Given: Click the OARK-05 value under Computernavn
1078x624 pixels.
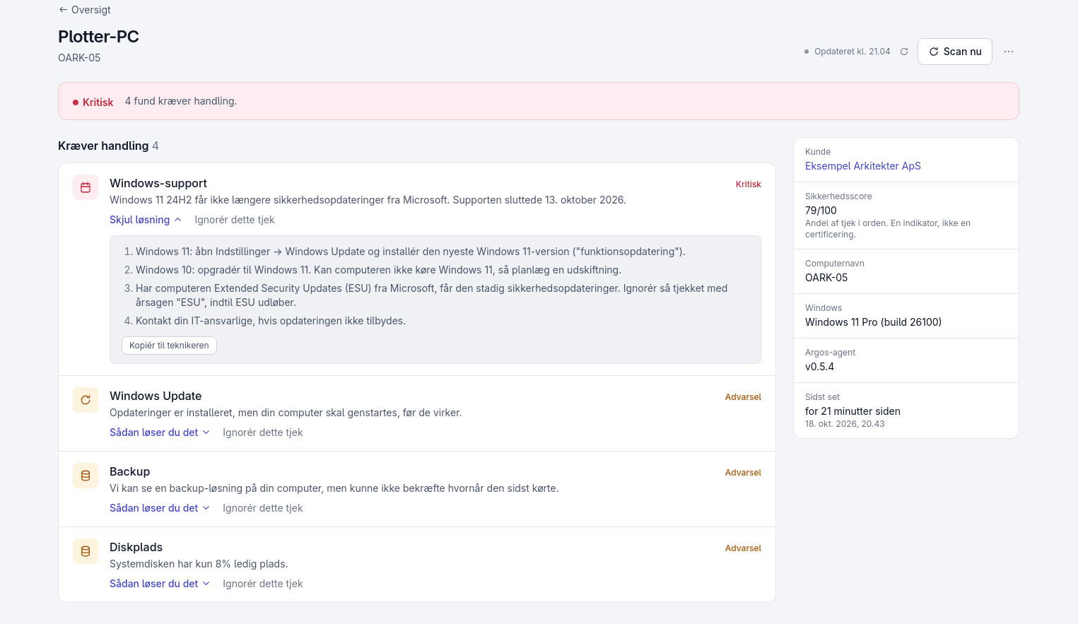Looking at the screenshot, I should (826, 278).
